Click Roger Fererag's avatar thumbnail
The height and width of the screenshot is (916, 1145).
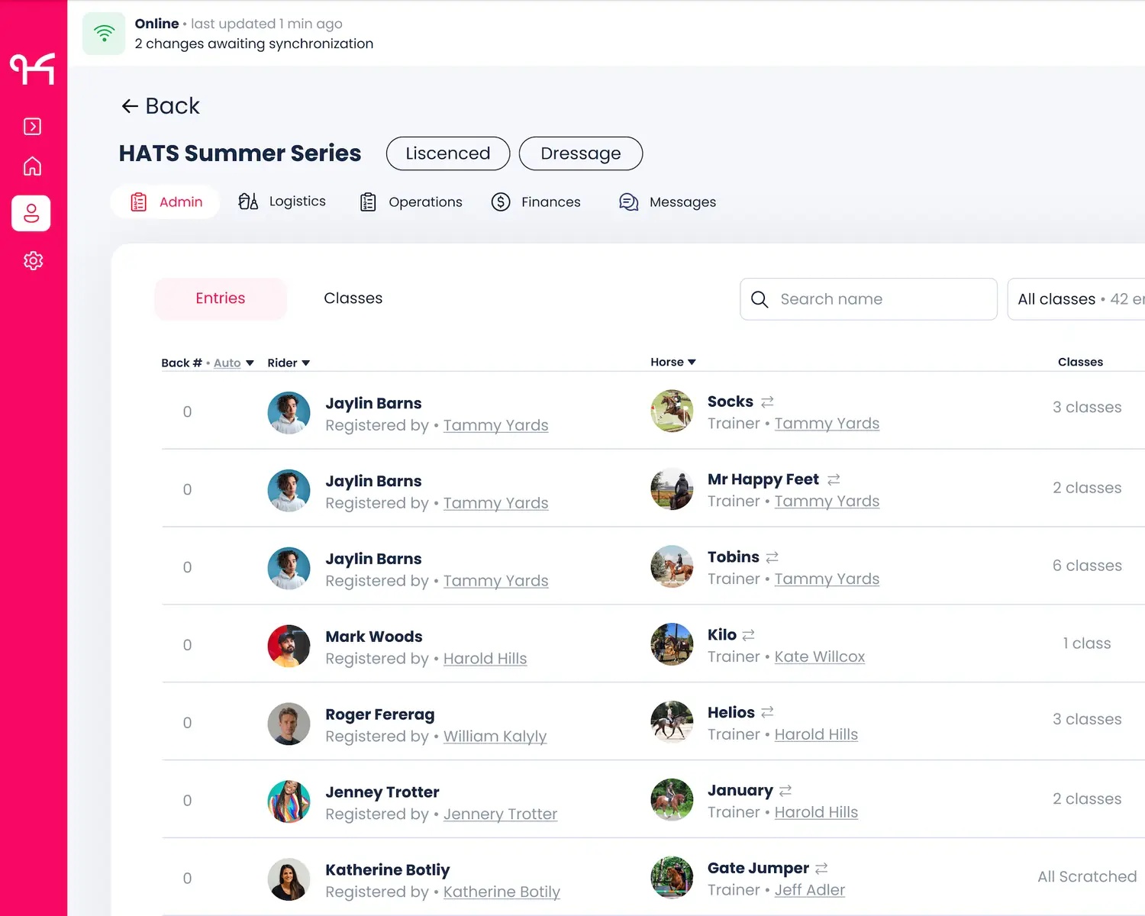tap(289, 724)
